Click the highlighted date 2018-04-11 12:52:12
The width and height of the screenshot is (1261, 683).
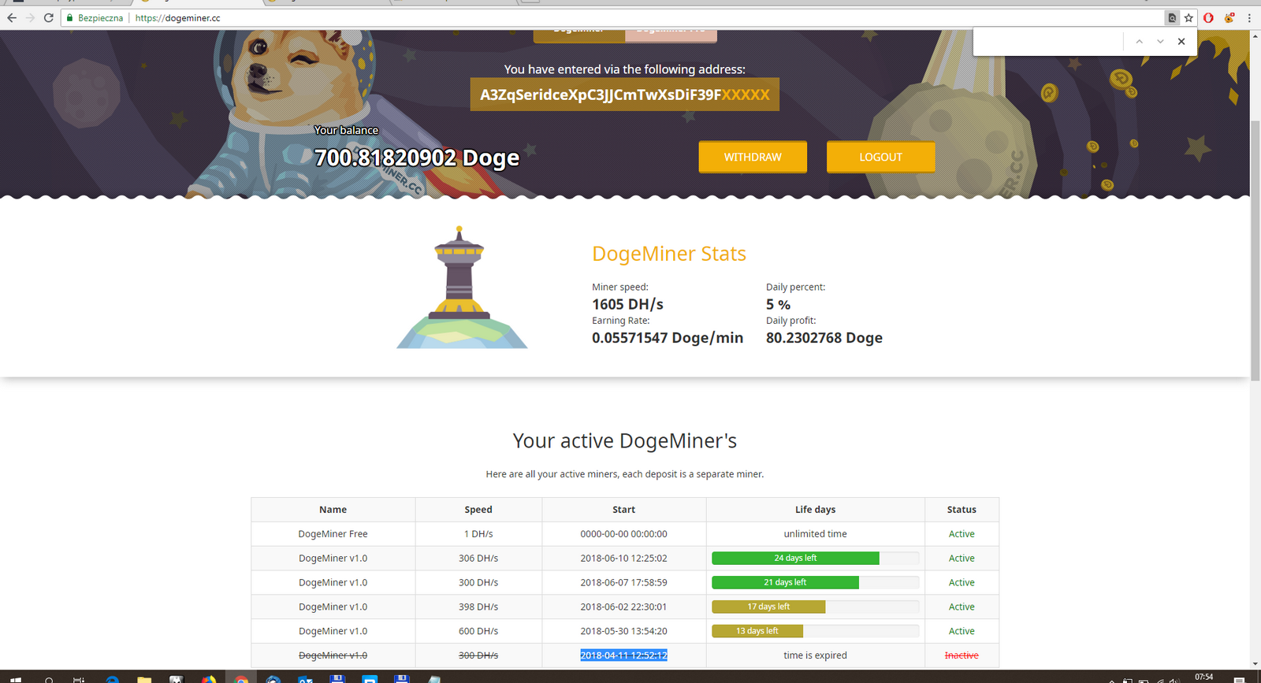click(x=623, y=655)
